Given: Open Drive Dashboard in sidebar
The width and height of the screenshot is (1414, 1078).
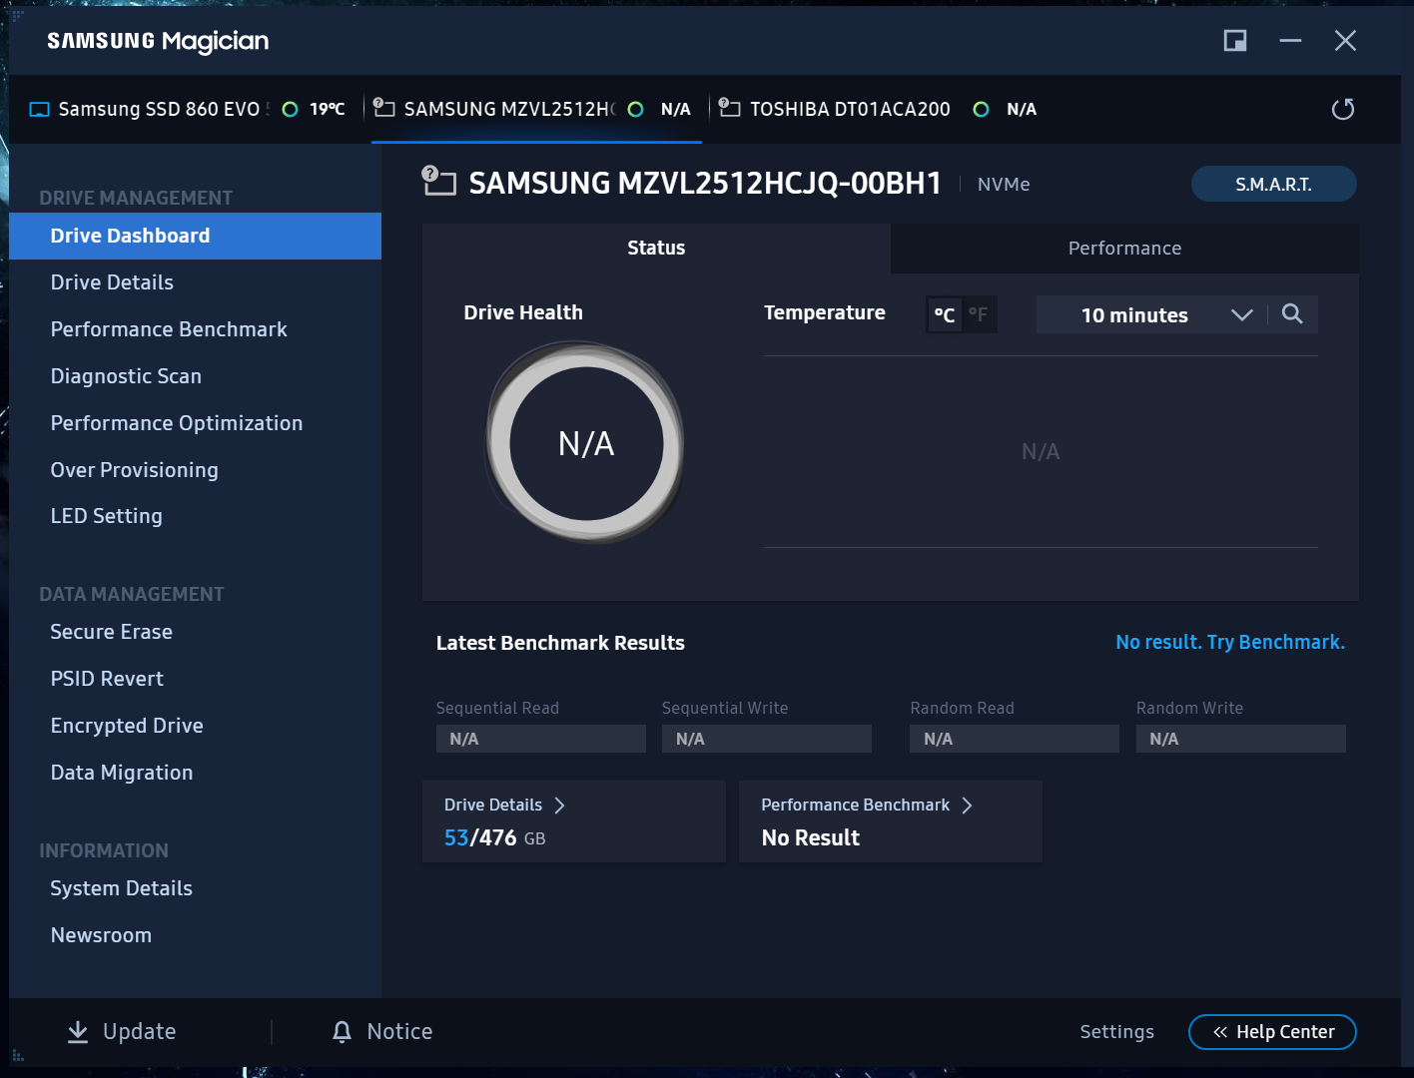Looking at the screenshot, I should click(x=196, y=237).
